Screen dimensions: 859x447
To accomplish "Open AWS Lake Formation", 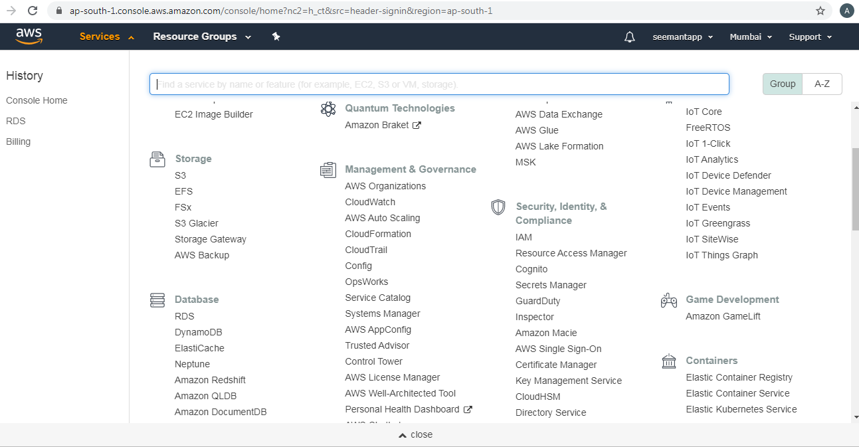I will 559,146.
